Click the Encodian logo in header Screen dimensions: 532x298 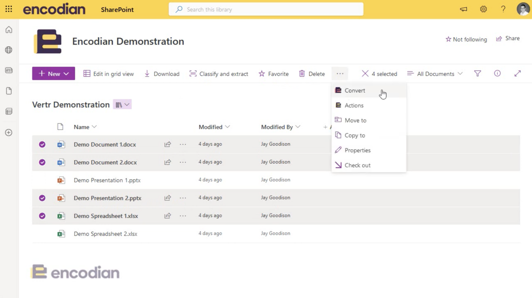(54, 9)
